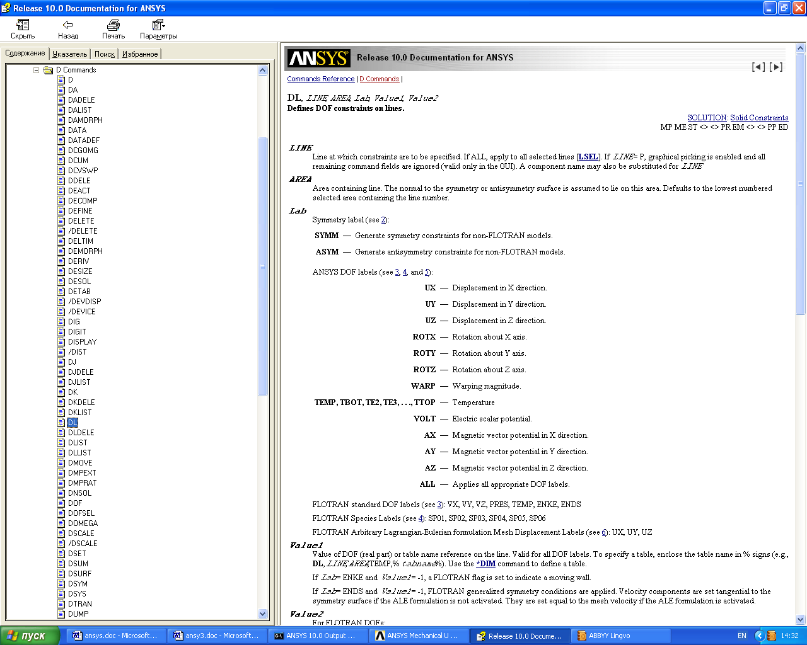Click the page icon beside DLDELE

pos(61,433)
